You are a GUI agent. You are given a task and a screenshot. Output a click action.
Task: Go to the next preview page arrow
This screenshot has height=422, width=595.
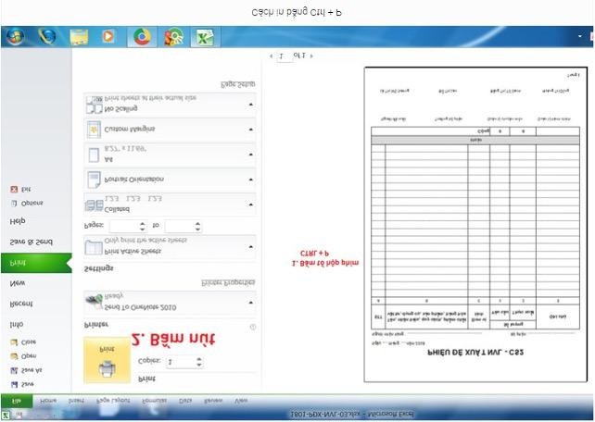click(x=311, y=56)
